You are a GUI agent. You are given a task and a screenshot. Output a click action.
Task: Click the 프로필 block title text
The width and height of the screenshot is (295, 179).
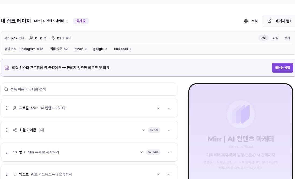pos(24,108)
